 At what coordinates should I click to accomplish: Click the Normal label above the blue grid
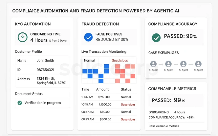click(89, 61)
